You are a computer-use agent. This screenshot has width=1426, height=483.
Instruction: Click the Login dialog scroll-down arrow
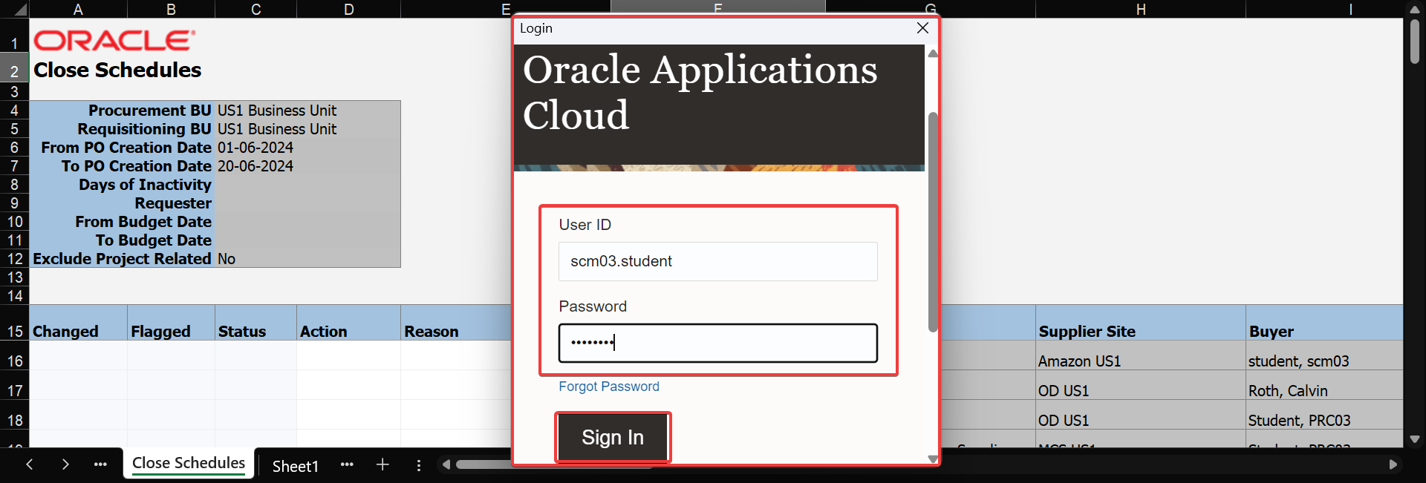933,459
